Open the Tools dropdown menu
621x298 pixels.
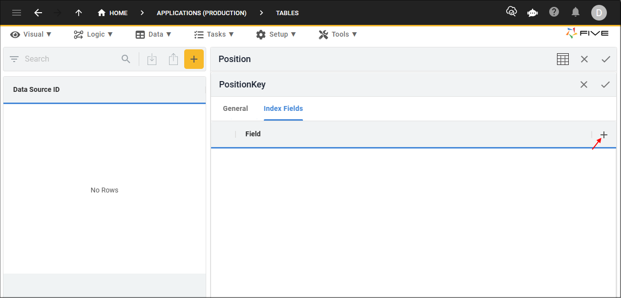point(338,34)
